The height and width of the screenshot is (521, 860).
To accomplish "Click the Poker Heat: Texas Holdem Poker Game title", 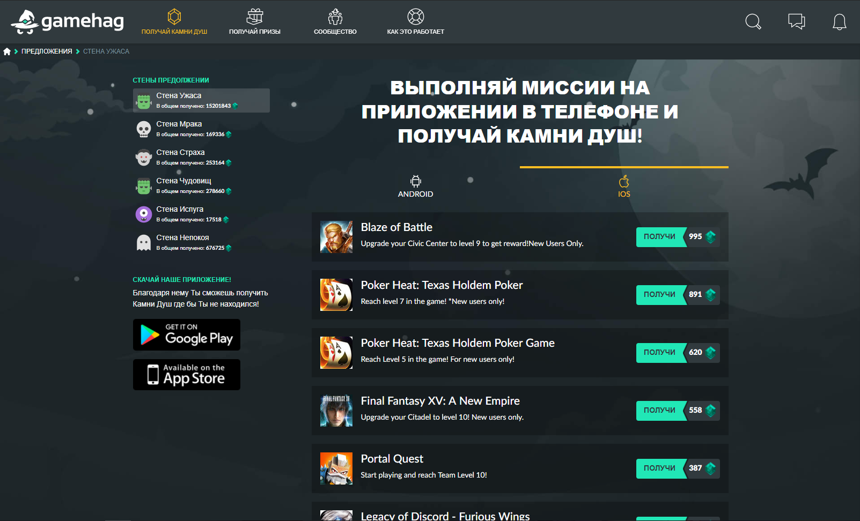I will click(458, 343).
